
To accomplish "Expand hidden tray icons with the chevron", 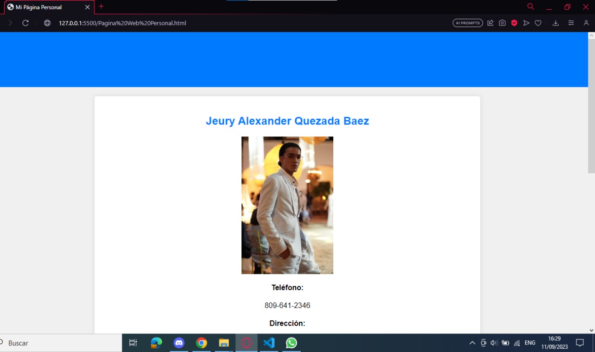I will tap(472, 343).
